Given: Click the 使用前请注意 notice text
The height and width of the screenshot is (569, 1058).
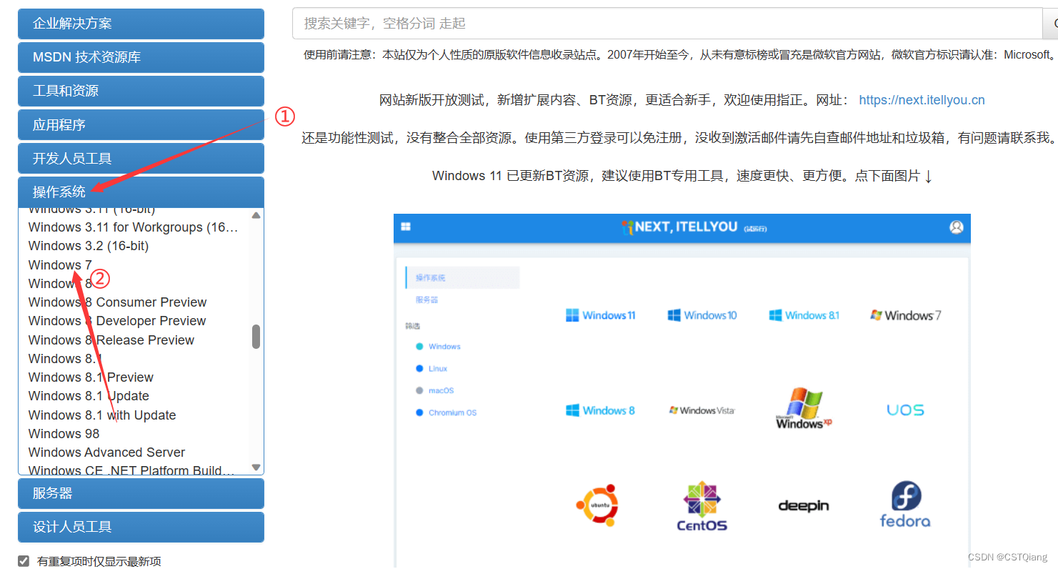Looking at the screenshot, I should click(680, 54).
